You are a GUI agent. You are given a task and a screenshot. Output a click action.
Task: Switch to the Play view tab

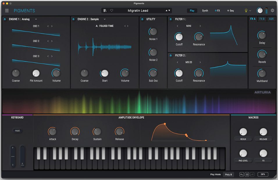click(x=192, y=11)
